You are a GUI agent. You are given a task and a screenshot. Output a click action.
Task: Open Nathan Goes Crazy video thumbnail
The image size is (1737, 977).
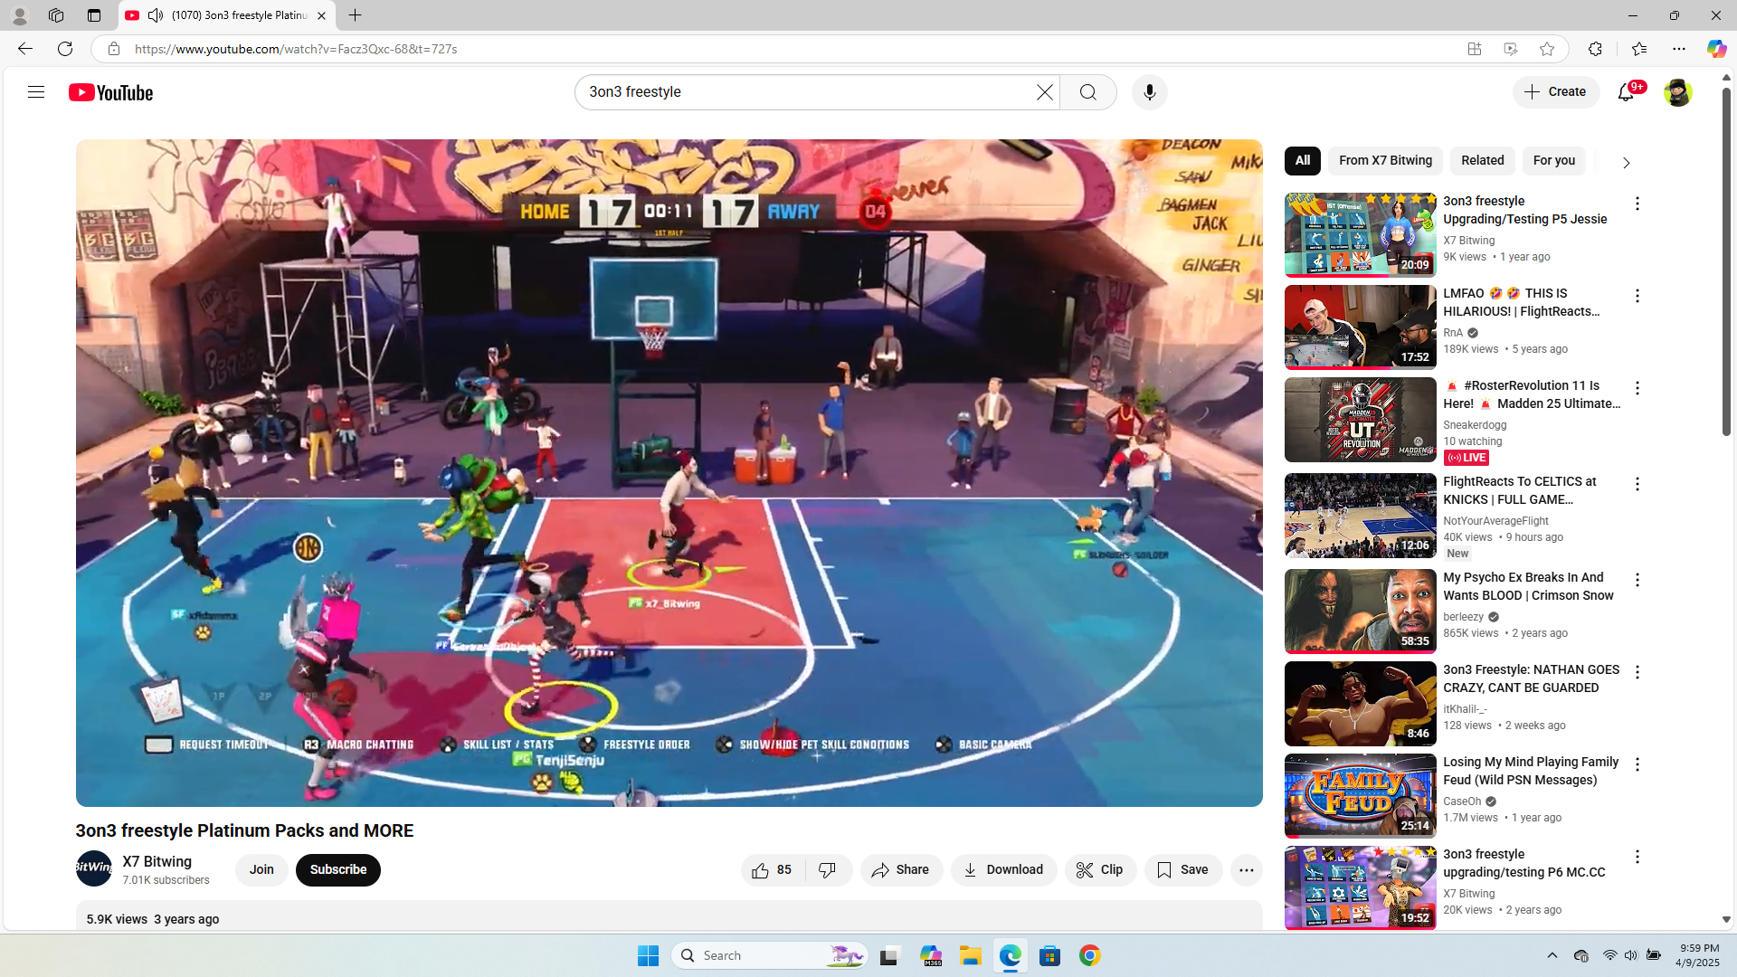pyautogui.click(x=1361, y=704)
